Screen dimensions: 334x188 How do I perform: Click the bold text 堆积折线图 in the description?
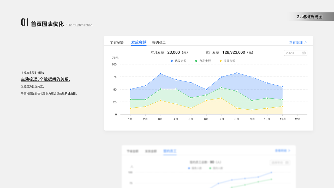pyautogui.click(x=69, y=93)
